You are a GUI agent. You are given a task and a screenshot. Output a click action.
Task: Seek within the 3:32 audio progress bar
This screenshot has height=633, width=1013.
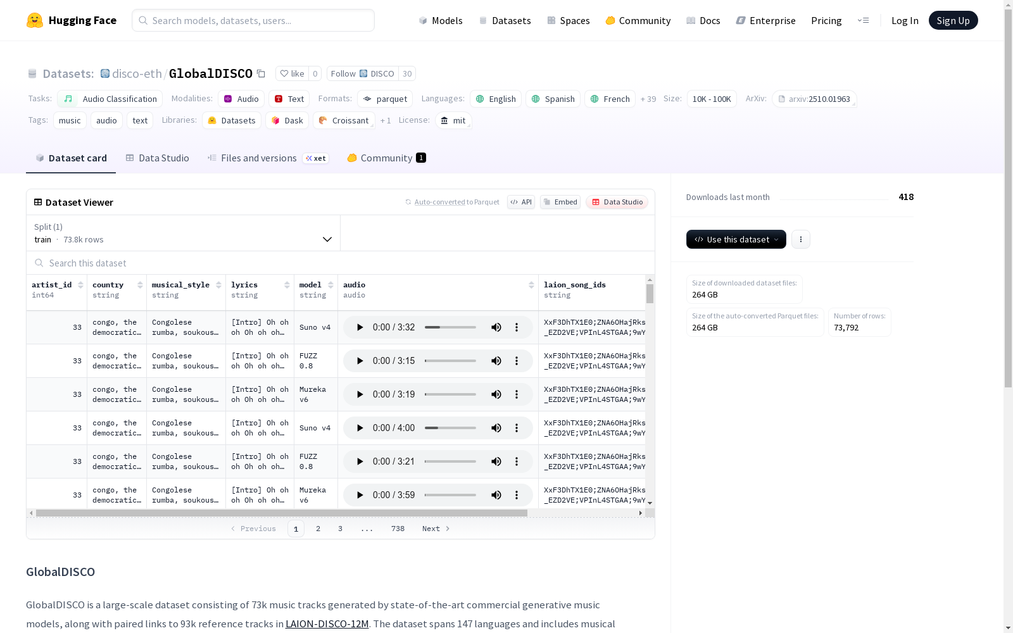450,327
